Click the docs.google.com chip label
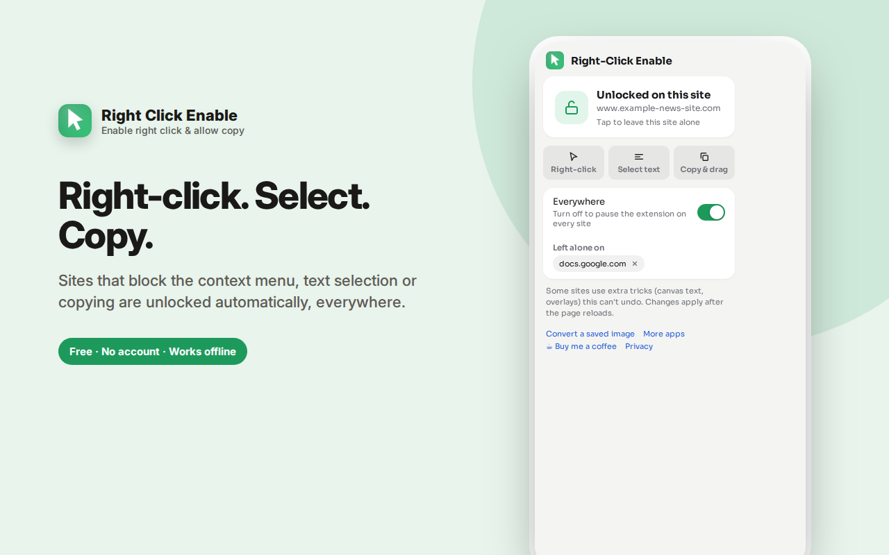This screenshot has height=555, width=889. click(592, 264)
